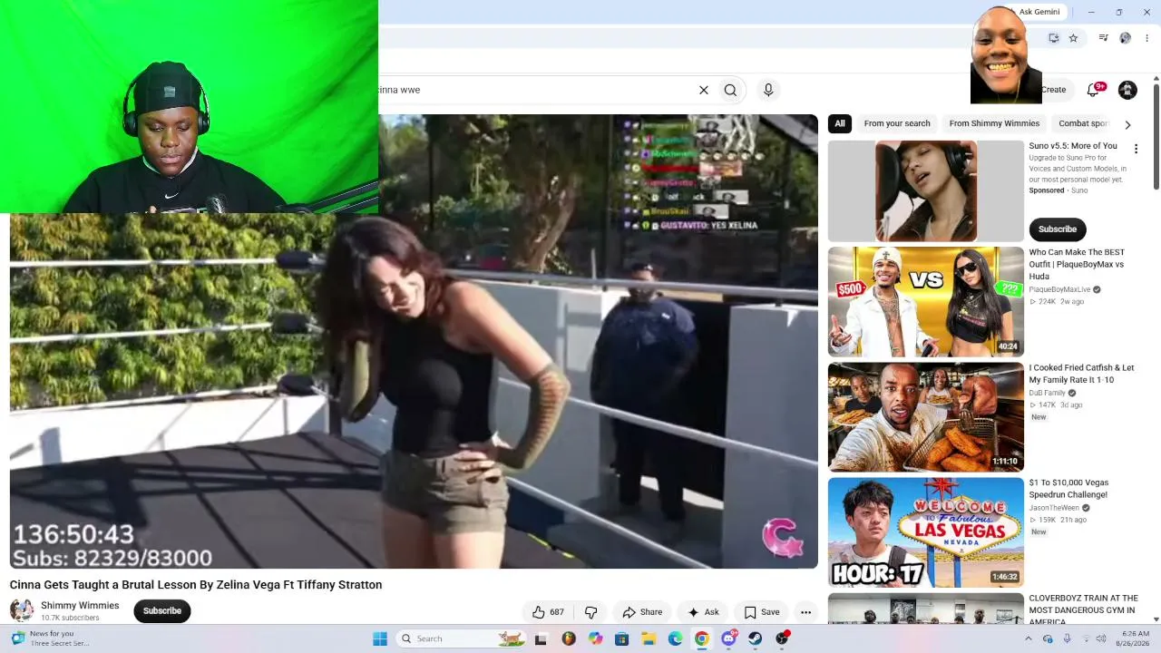
Task: Click the DuB Family channel name
Action: [x=1047, y=393]
